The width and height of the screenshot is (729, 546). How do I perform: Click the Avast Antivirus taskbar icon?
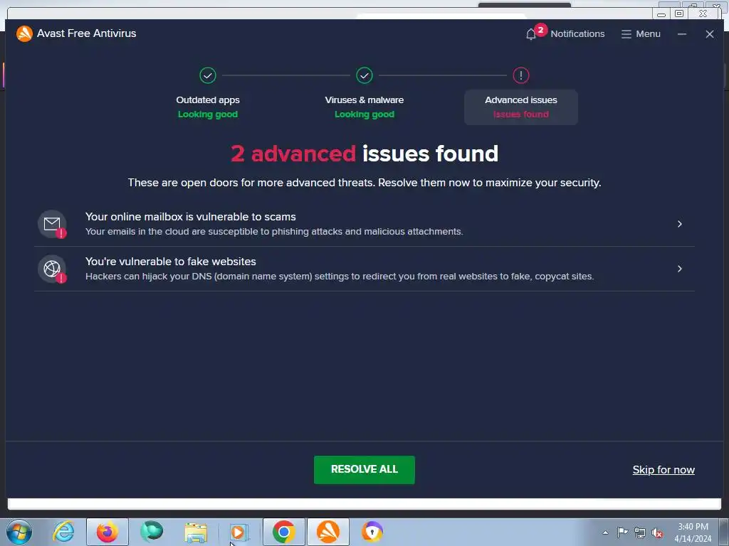point(327,532)
